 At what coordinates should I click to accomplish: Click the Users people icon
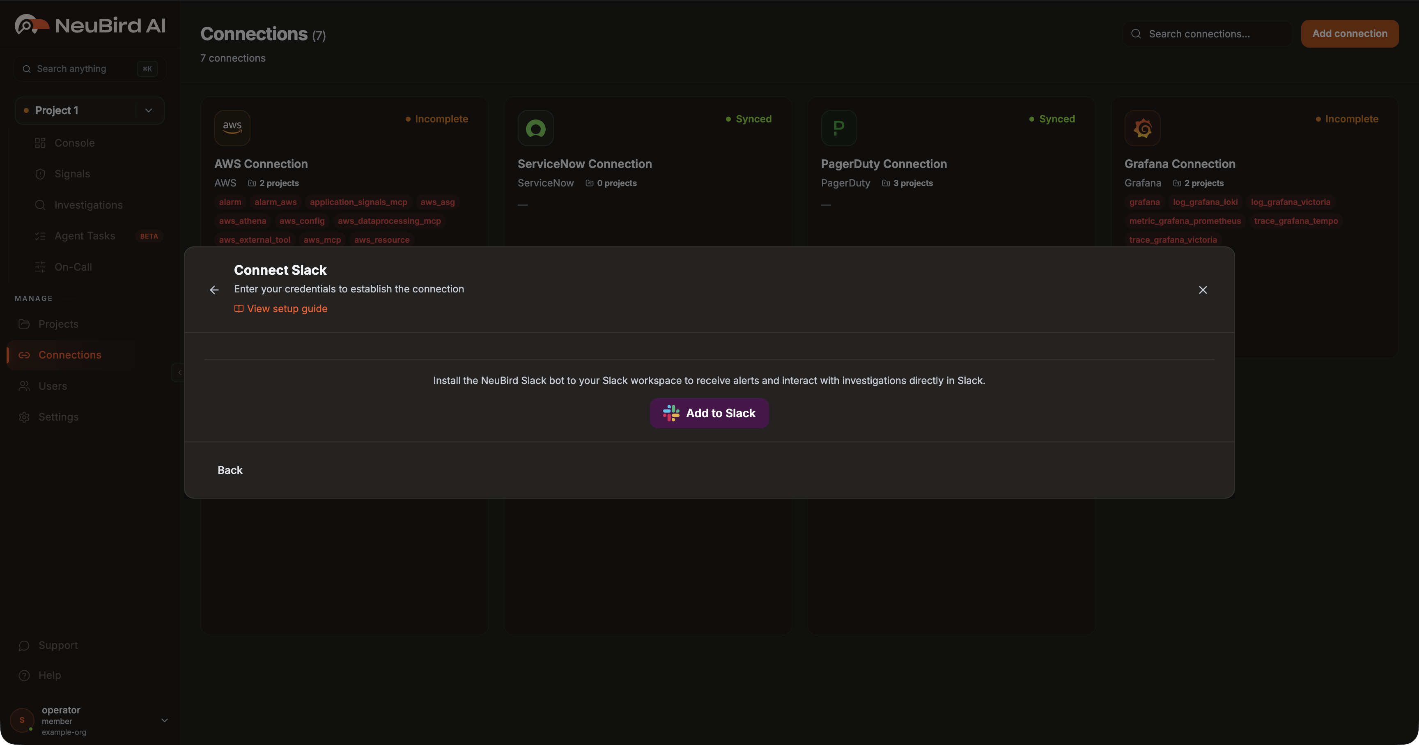coord(24,386)
